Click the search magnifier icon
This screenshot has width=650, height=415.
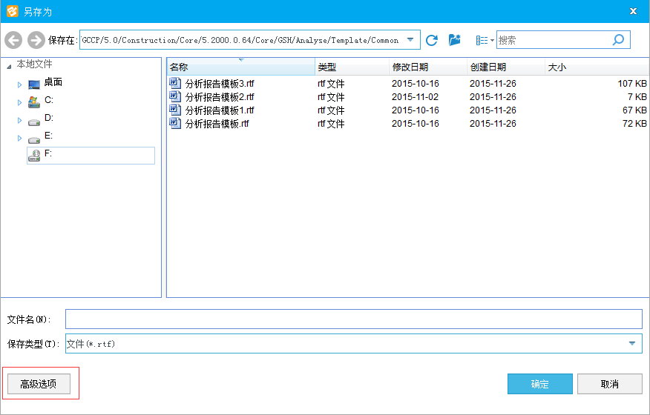click(x=618, y=40)
